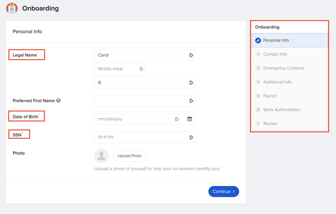Viewport: 336px width, 214px height.
Task: Click the Onboarding sidebar heading
Action: pyautogui.click(x=267, y=27)
